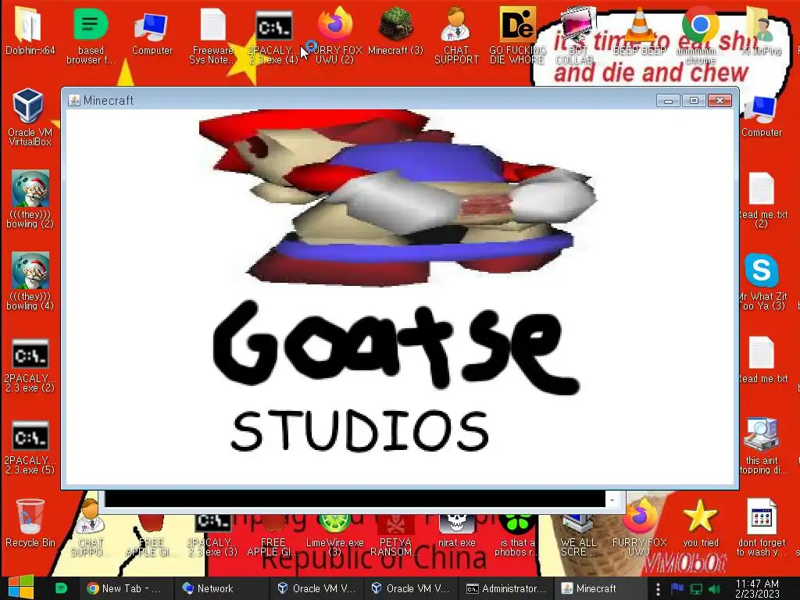Open the Action Center flag tray icon
Viewport: 800px width, 600px height.
(x=677, y=588)
